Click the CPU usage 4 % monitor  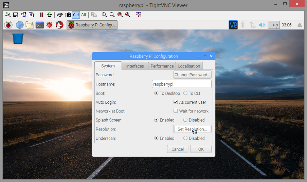click(273, 25)
